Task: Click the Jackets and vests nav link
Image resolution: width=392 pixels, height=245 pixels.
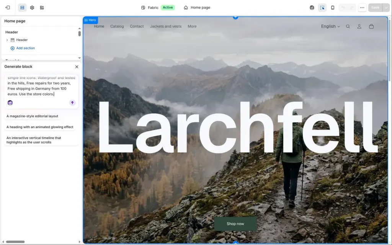Action: pyautogui.click(x=166, y=26)
